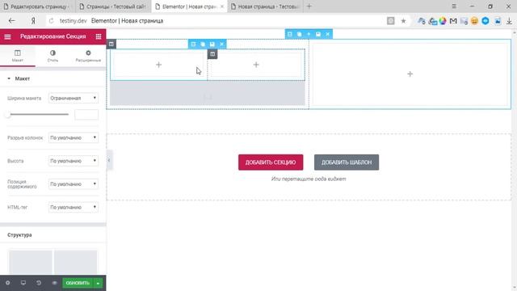Duplicate the inner section

(203, 44)
